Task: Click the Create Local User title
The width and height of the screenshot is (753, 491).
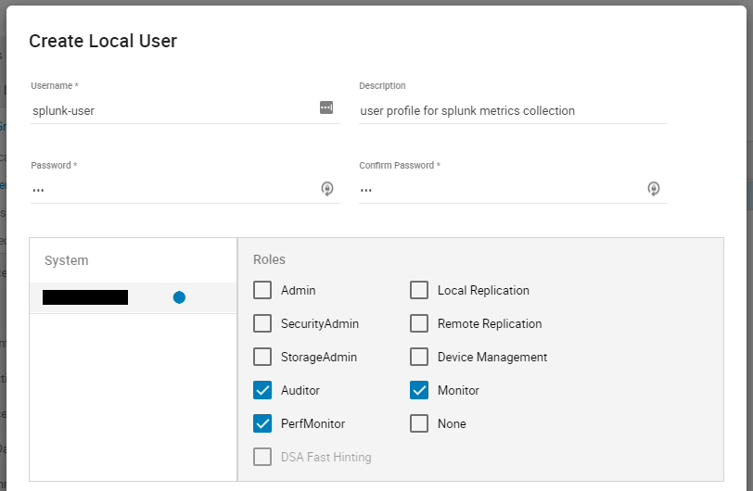Action: pos(103,42)
